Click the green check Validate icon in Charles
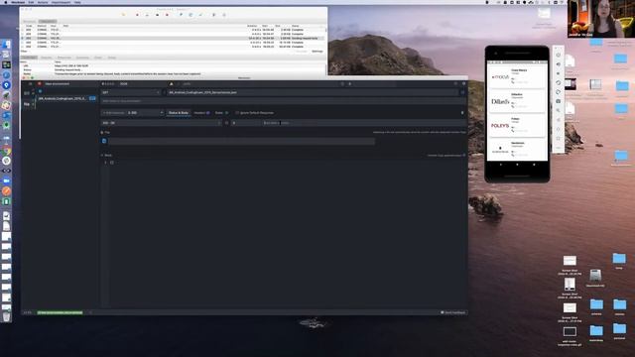Screen dimensions: 635x357 (x=200, y=15)
